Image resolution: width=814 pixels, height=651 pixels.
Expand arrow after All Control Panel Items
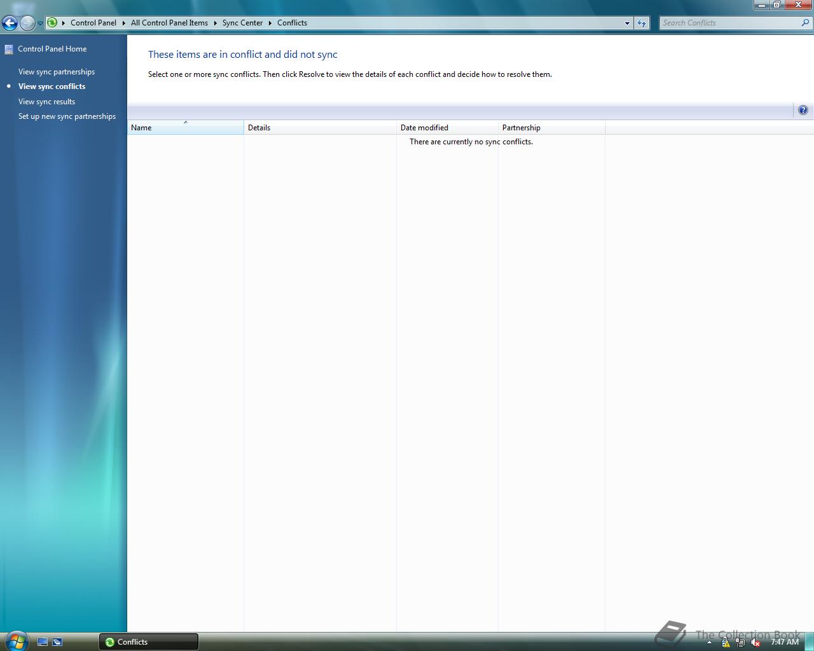click(215, 23)
